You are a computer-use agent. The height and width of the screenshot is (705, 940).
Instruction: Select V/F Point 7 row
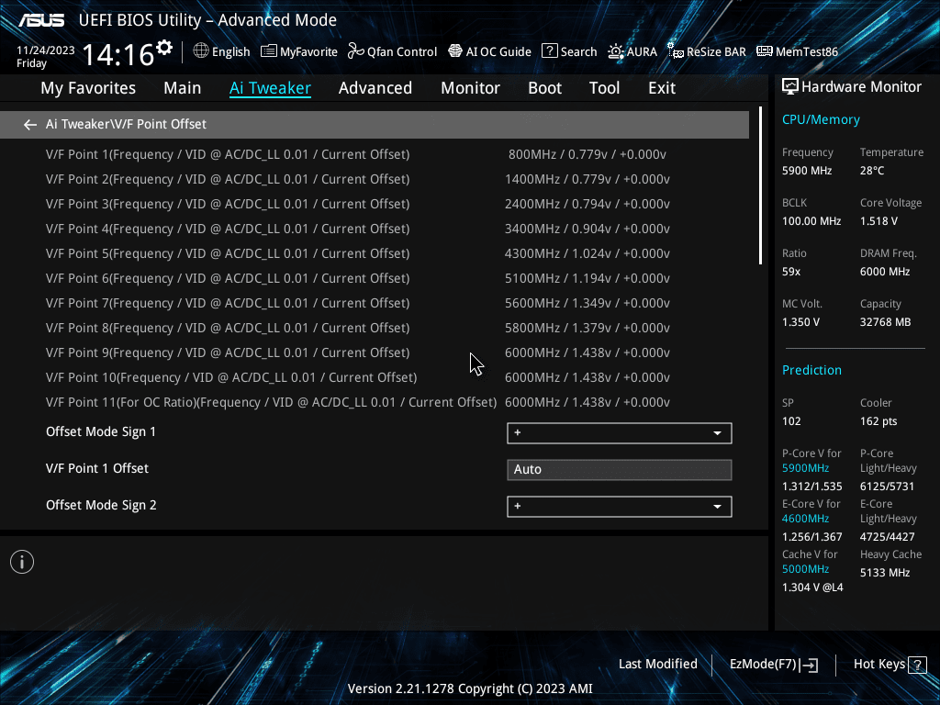(375, 303)
